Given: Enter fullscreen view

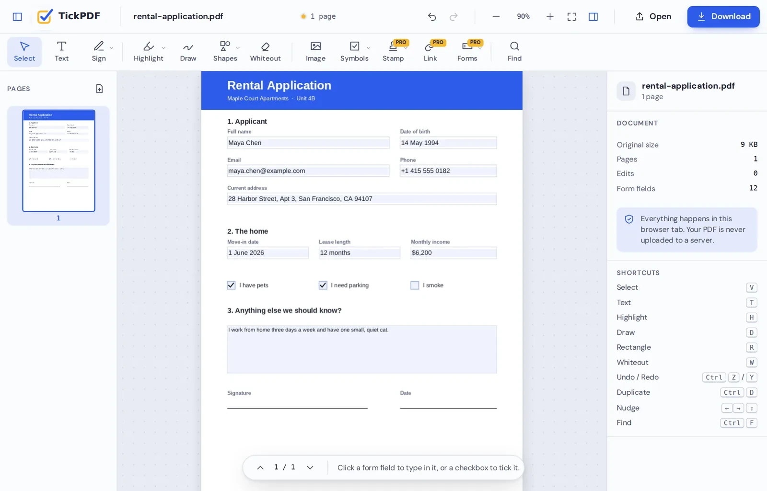Looking at the screenshot, I should click(x=571, y=17).
